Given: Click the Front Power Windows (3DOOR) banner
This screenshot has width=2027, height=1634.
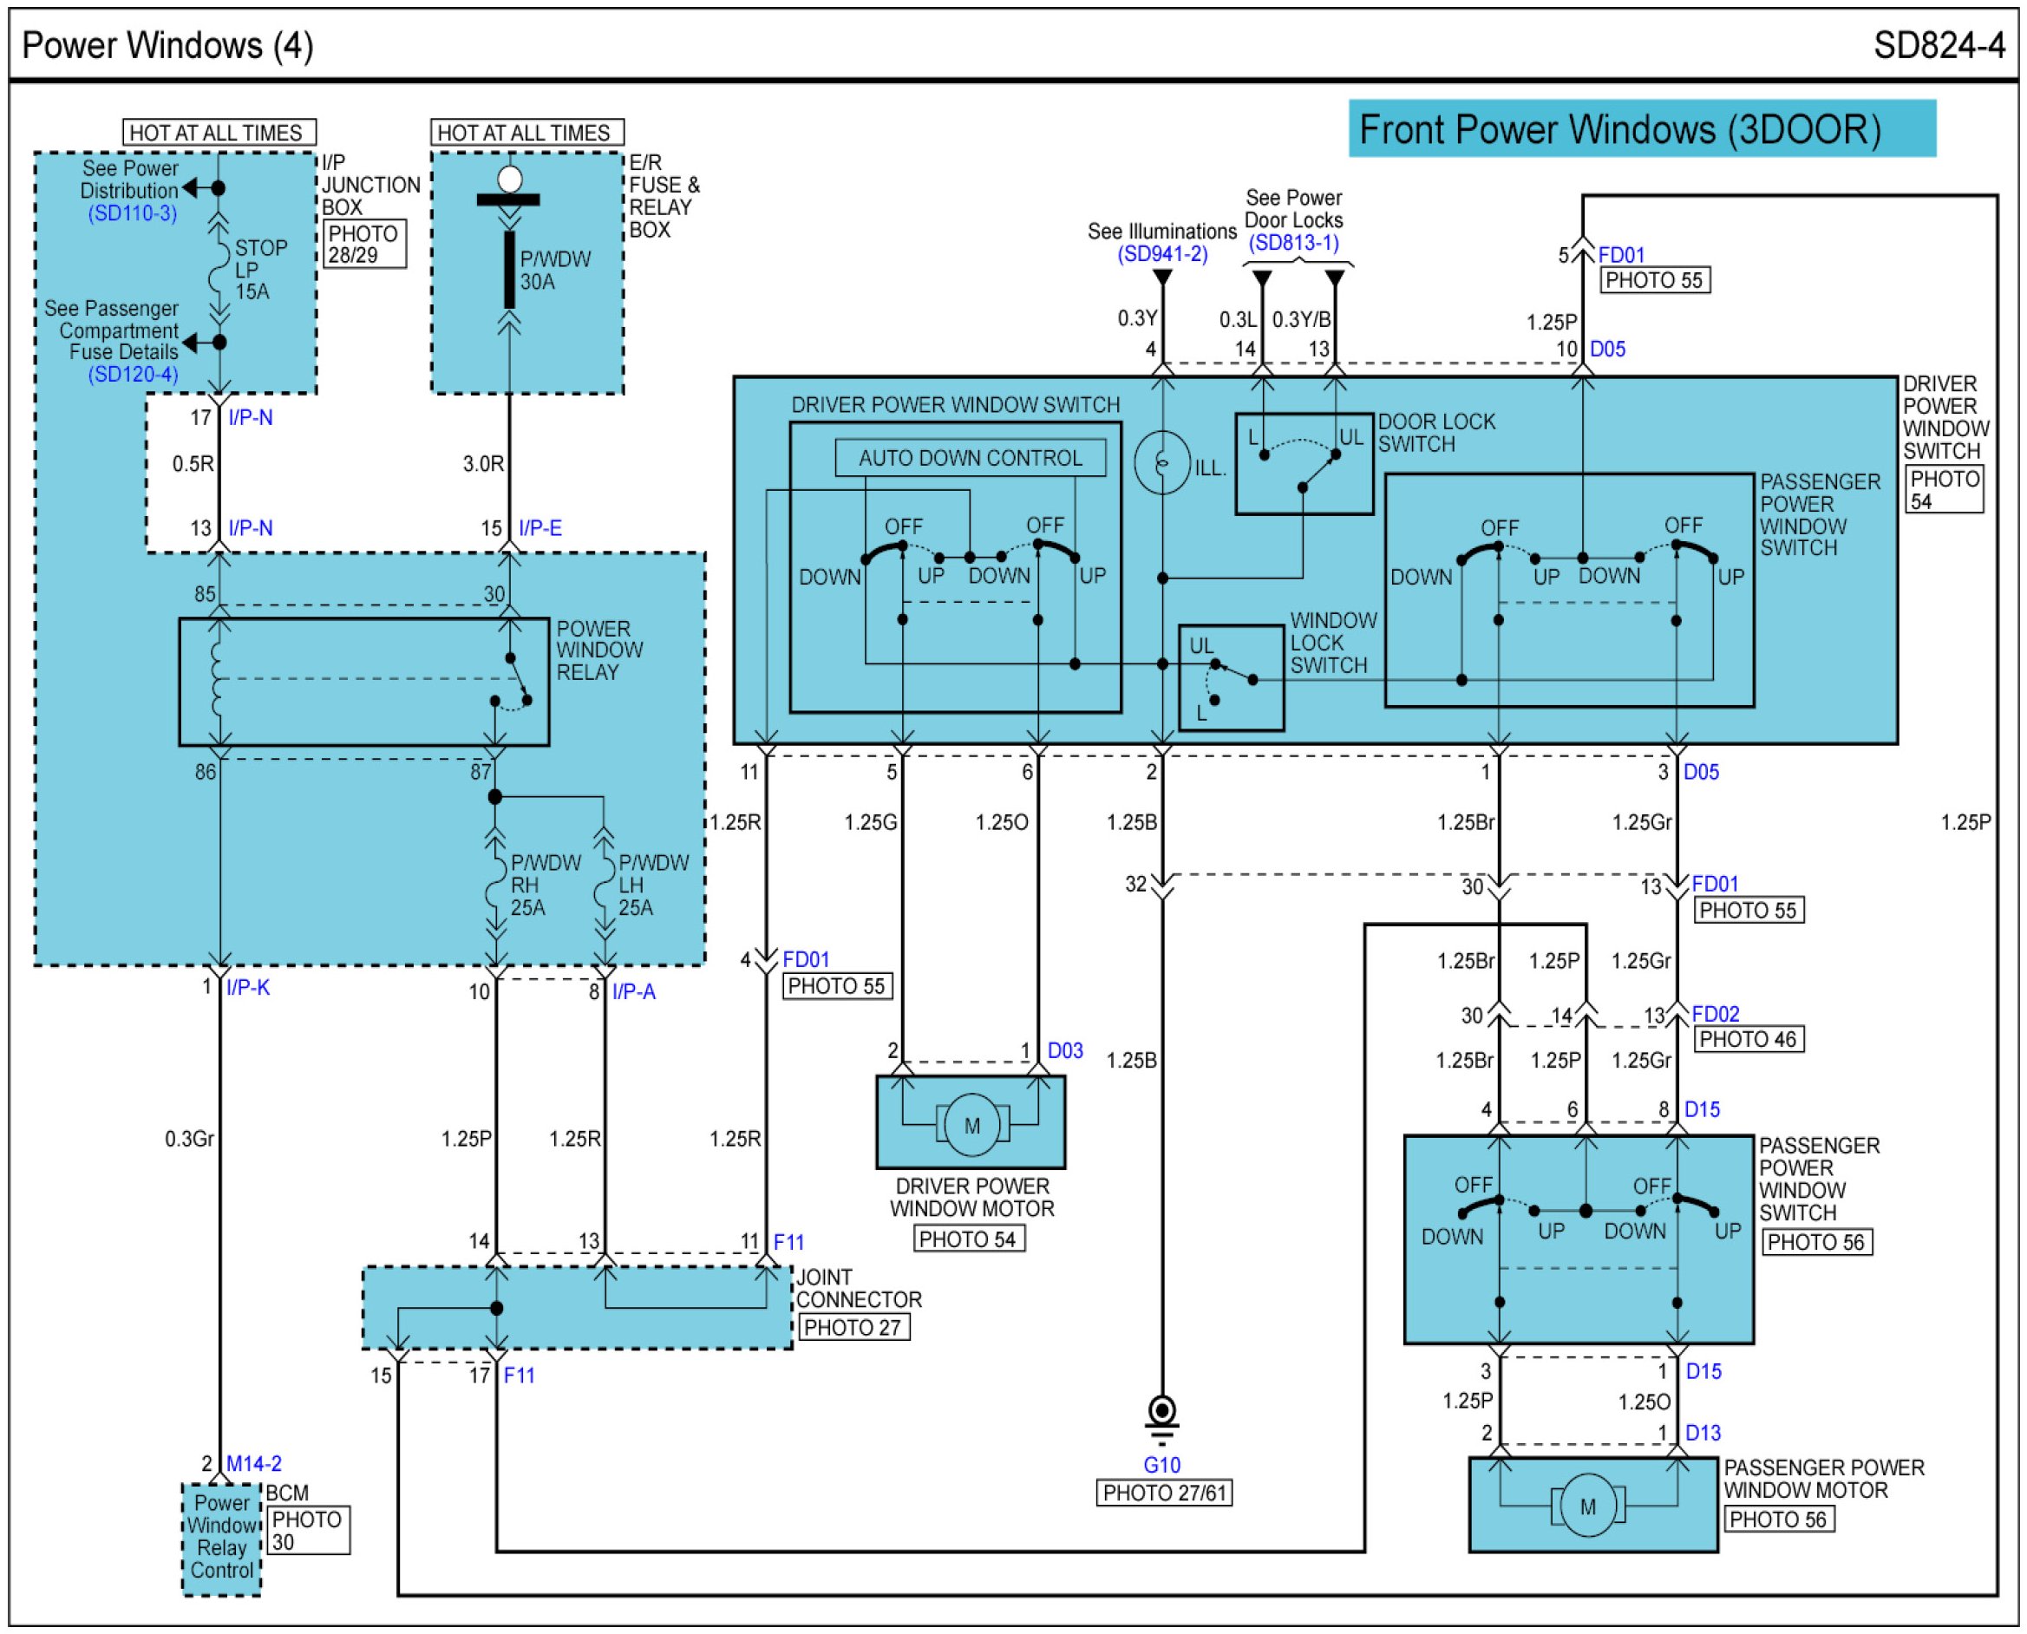Looking at the screenshot, I should click(x=1641, y=129).
